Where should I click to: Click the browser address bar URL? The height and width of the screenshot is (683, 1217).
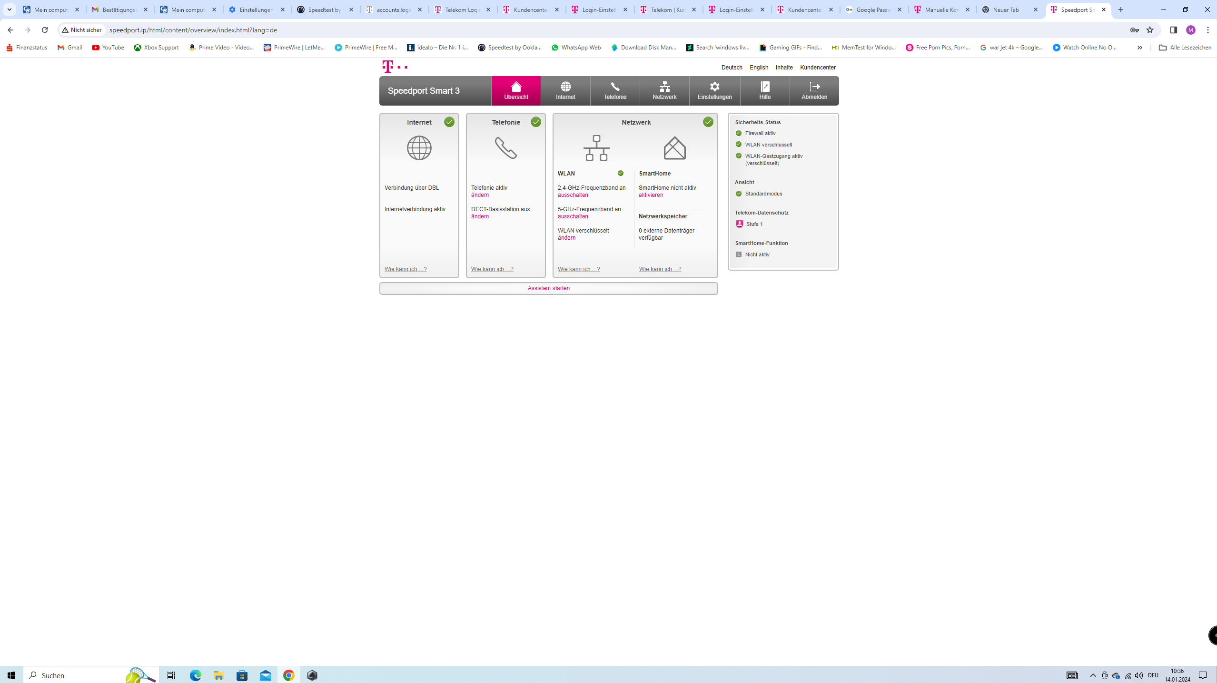pyautogui.click(x=193, y=30)
